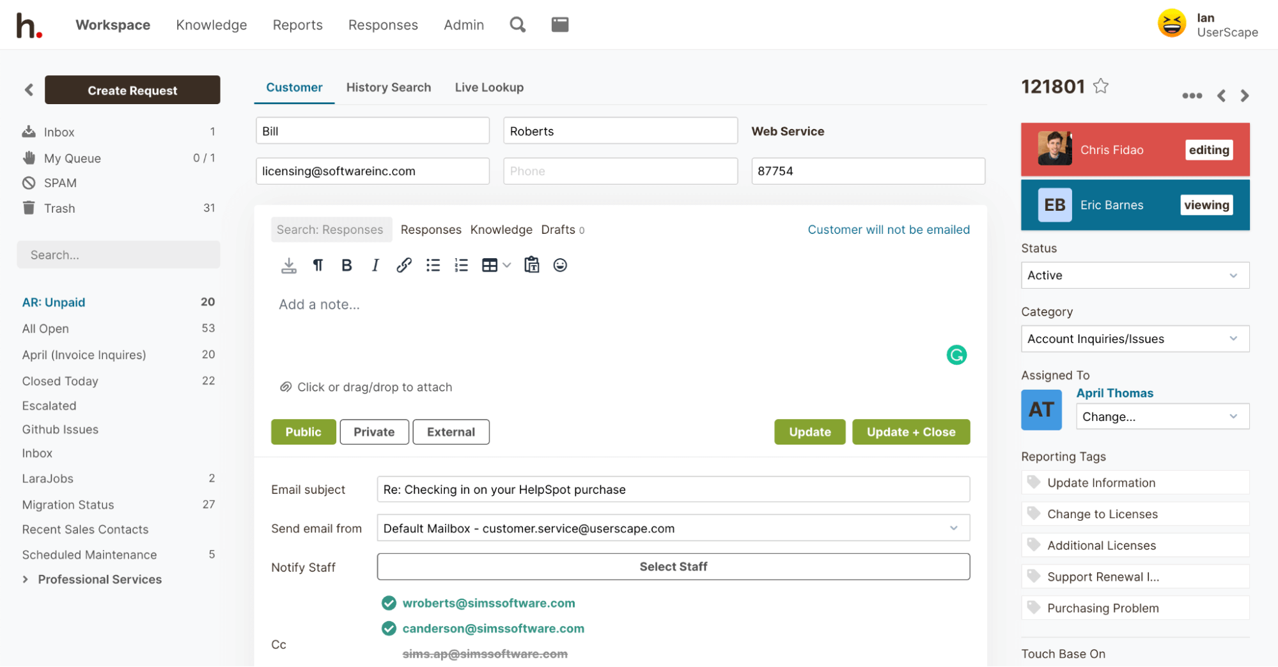Click the Email subject input field
The height and width of the screenshot is (667, 1278).
pyautogui.click(x=673, y=489)
